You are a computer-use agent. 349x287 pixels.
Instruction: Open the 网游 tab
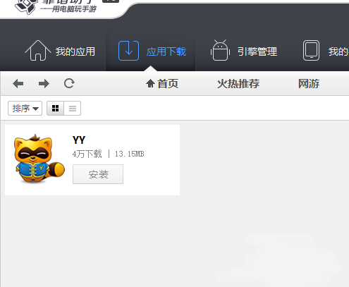309,84
